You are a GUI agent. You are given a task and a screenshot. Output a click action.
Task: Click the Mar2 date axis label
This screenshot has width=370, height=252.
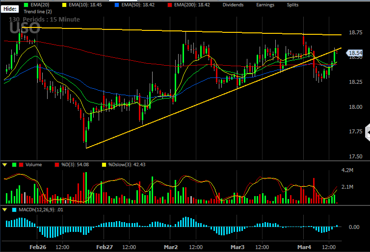pyautogui.click(x=171, y=247)
